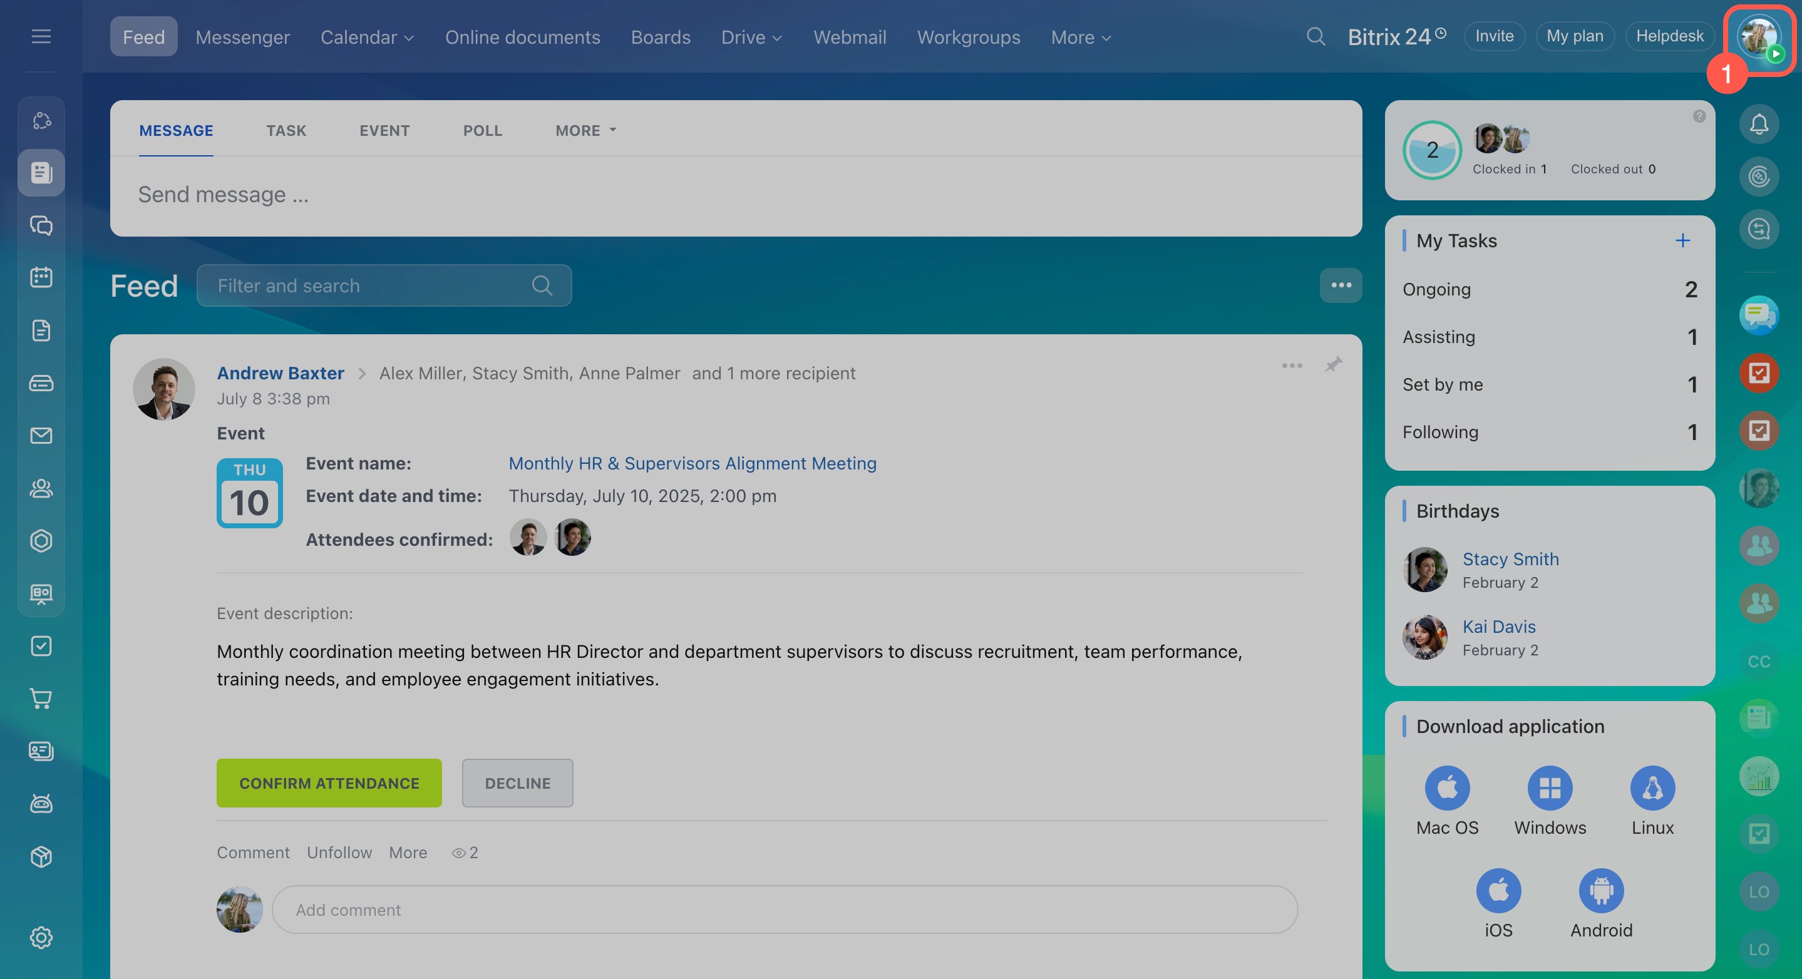1802x979 pixels.
Task: Open Monthly HR & Supervisors Alignment Meeting link
Action: [x=692, y=463]
